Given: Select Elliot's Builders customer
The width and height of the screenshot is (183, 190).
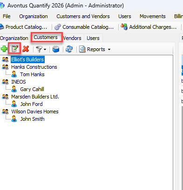Looking at the screenshot, I should (27, 59).
